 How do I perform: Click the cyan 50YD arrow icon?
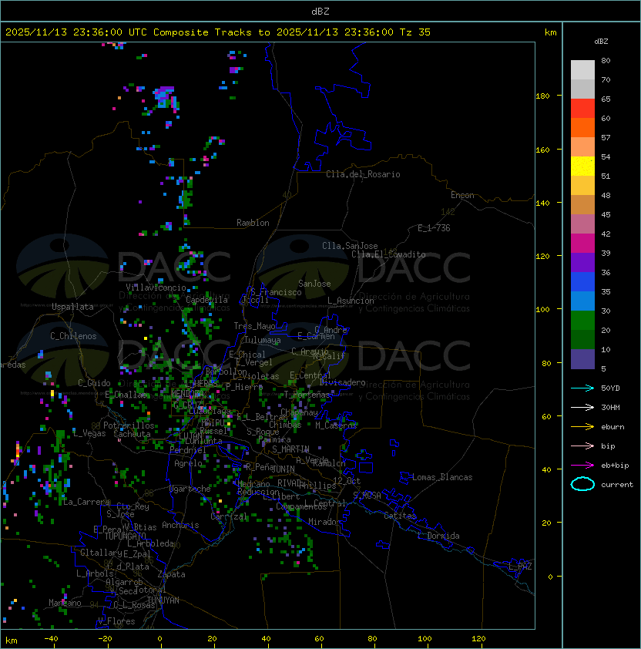pyautogui.click(x=582, y=388)
